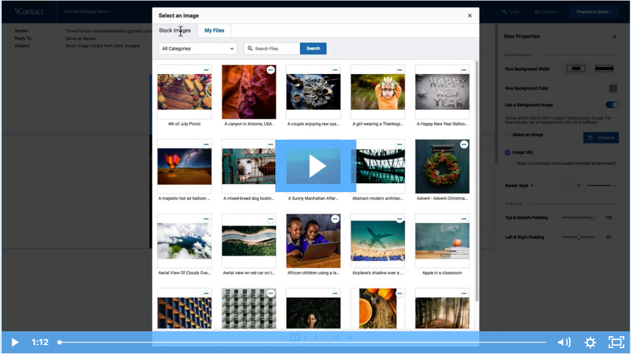The image size is (631, 355).
Task: Click the video settings gear icon
Action: pyautogui.click(x=590, y=342)
